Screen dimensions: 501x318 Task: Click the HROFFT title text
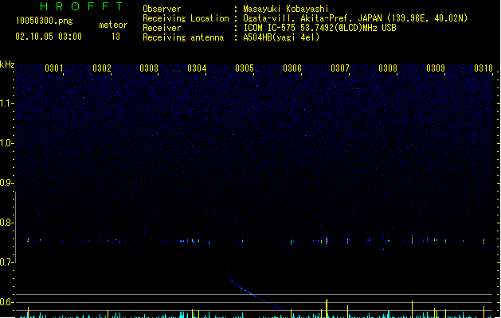[81, 6]
